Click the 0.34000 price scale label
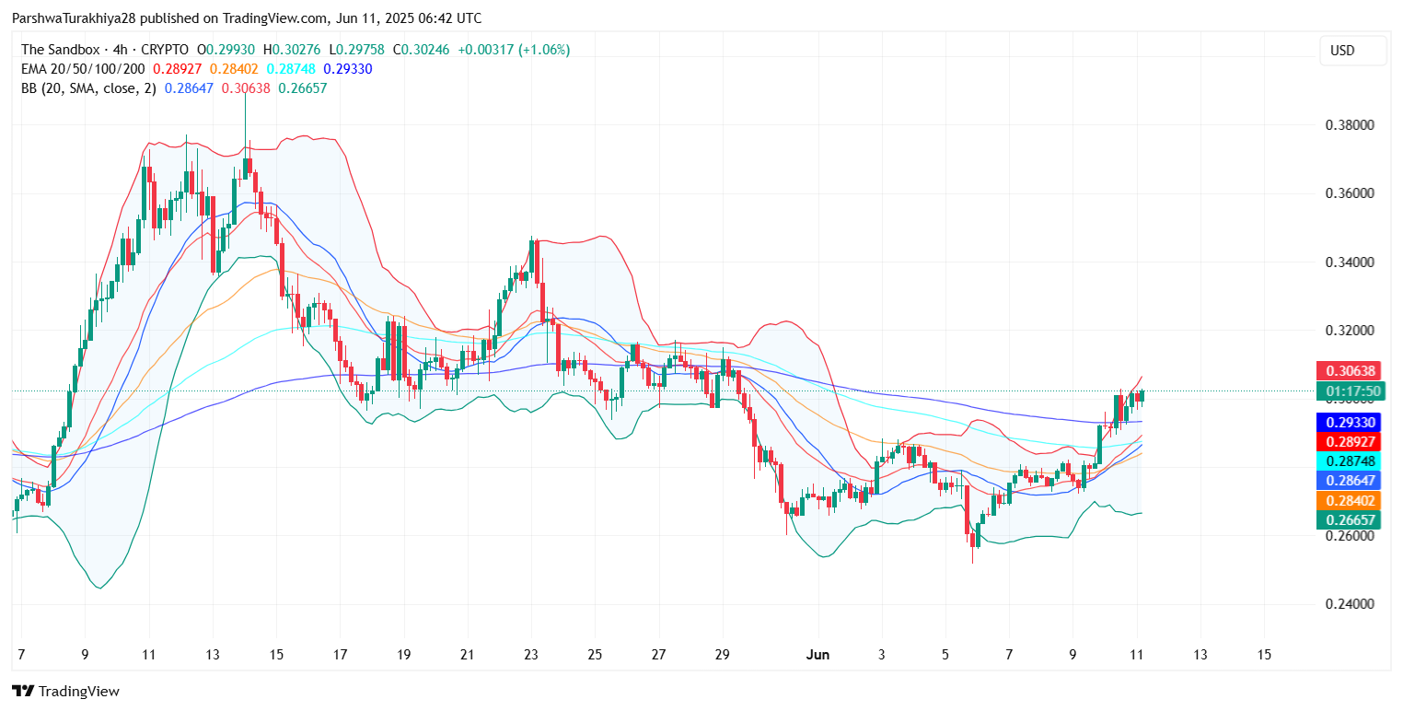The width and height of the screenshot is (1403, 711). click(1350, 262)
